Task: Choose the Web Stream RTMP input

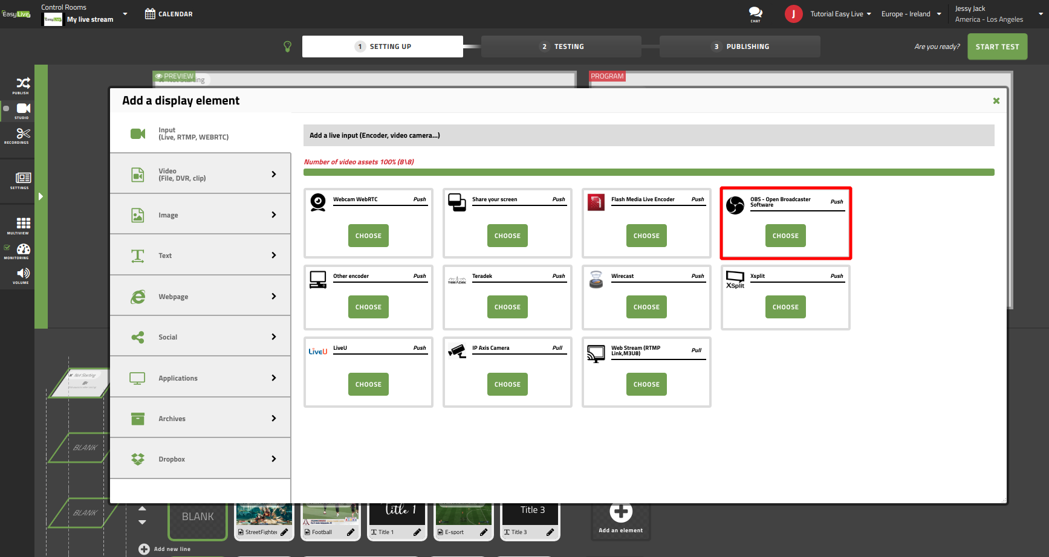Action: click(x=646, y=384)
